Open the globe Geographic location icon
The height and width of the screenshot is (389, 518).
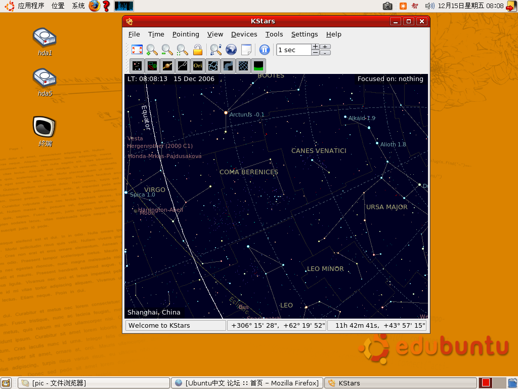click(231, 50)
